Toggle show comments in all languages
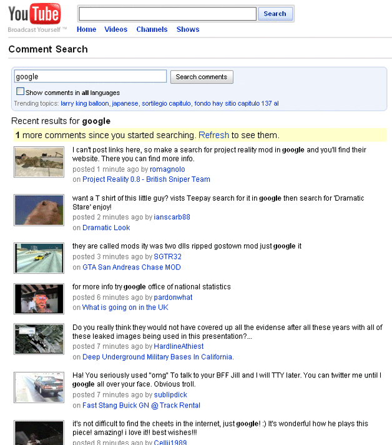The height and width of the screenshot is (445, 392). 20,92
